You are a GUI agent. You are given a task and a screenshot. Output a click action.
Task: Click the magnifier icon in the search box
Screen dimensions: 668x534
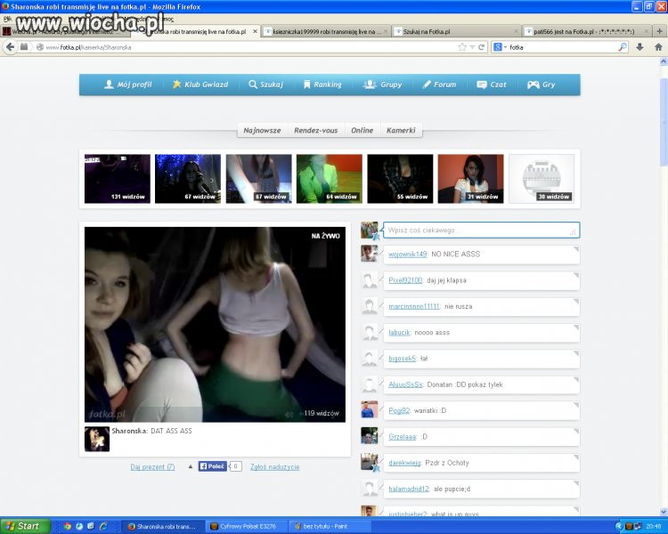(x=623, y=47)
